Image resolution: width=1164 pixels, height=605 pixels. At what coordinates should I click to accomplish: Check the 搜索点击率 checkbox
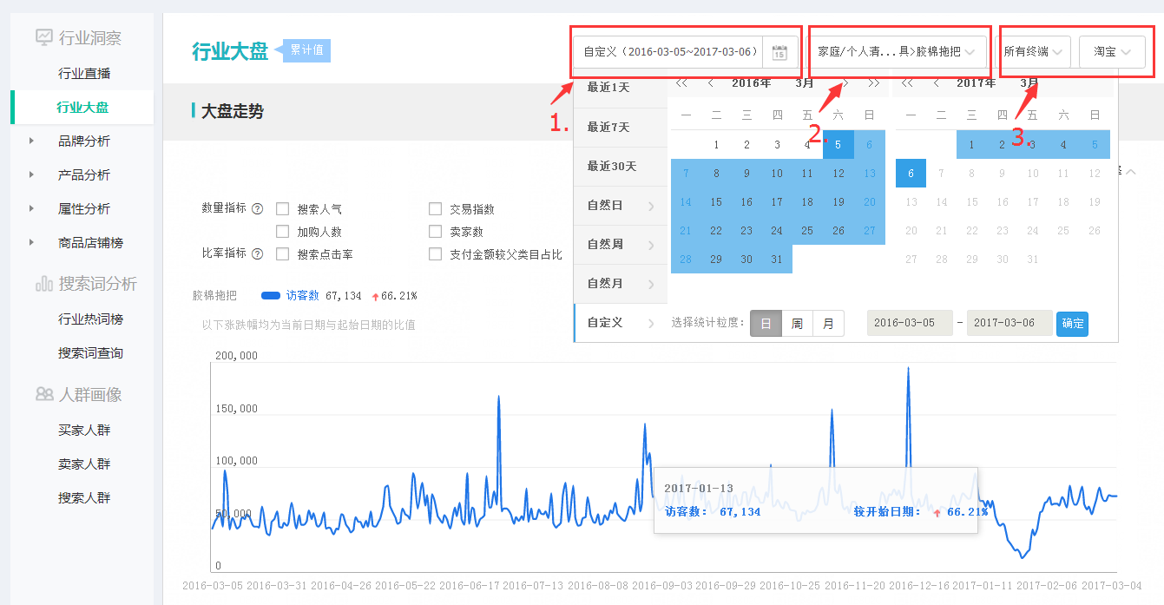point(282,254)
